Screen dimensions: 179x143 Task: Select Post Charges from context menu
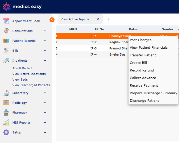(141, 40)
